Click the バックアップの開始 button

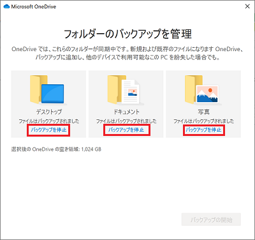point(211,220)
